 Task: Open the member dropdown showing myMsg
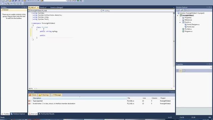[138, 11]
